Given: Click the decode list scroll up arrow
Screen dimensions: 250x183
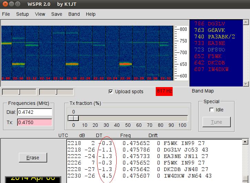Looking at the screenshot, I should point(245,142).
